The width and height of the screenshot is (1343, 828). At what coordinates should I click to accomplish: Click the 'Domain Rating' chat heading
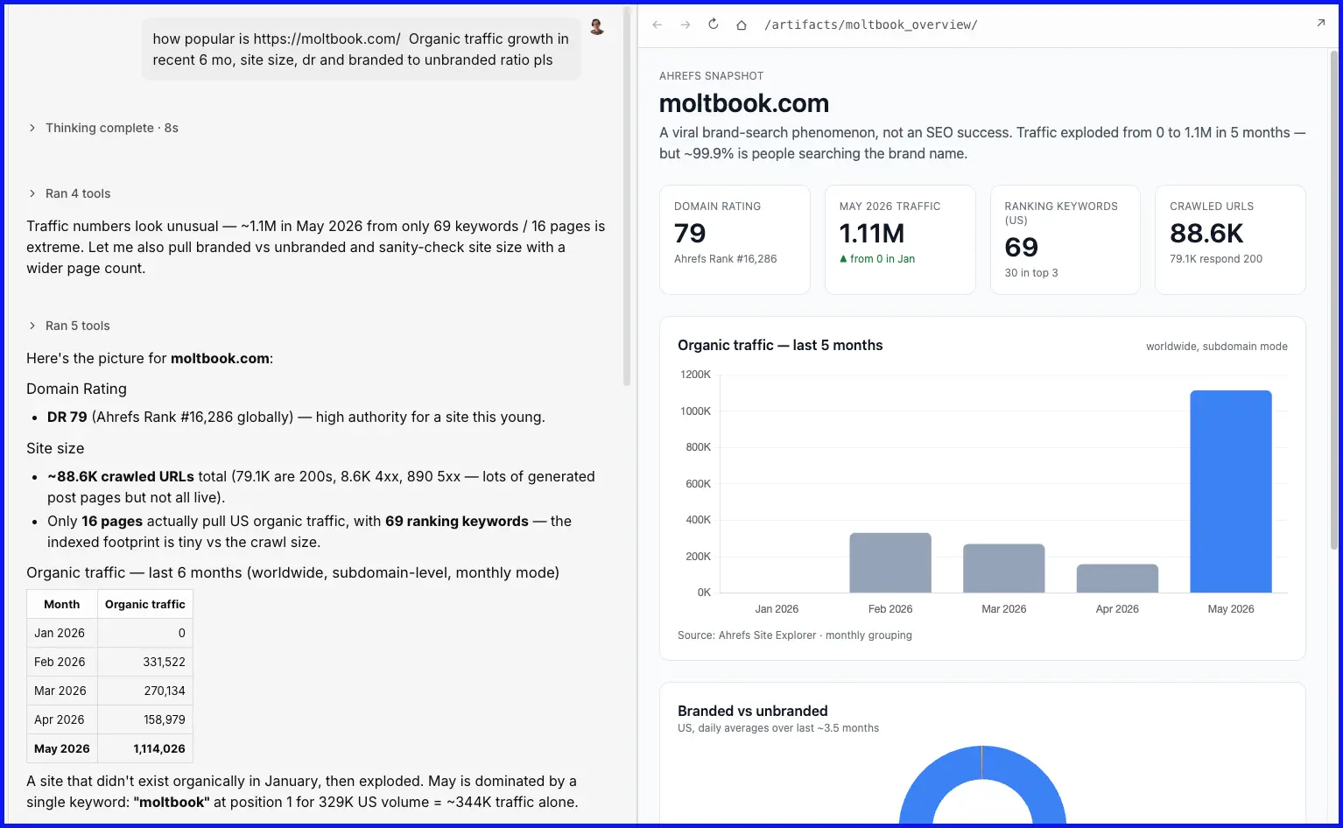[x=76, y=389]
